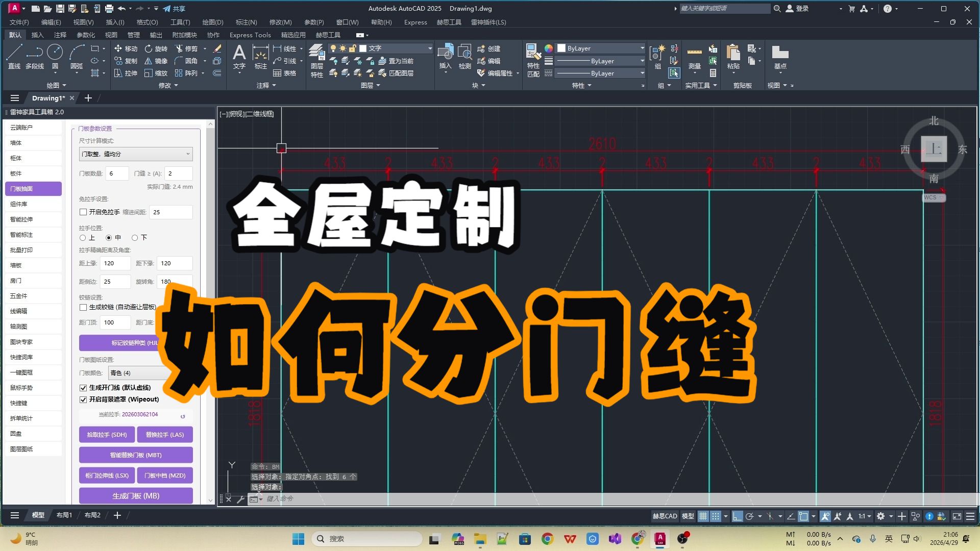Open the ByLayer color dropdown
980x551 pixels.
(x=600, y=48)
